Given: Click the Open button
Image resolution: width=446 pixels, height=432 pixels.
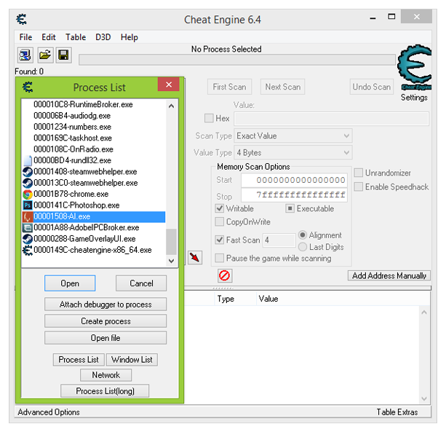Looking at the screenshot, I should (x=70, y=283).
